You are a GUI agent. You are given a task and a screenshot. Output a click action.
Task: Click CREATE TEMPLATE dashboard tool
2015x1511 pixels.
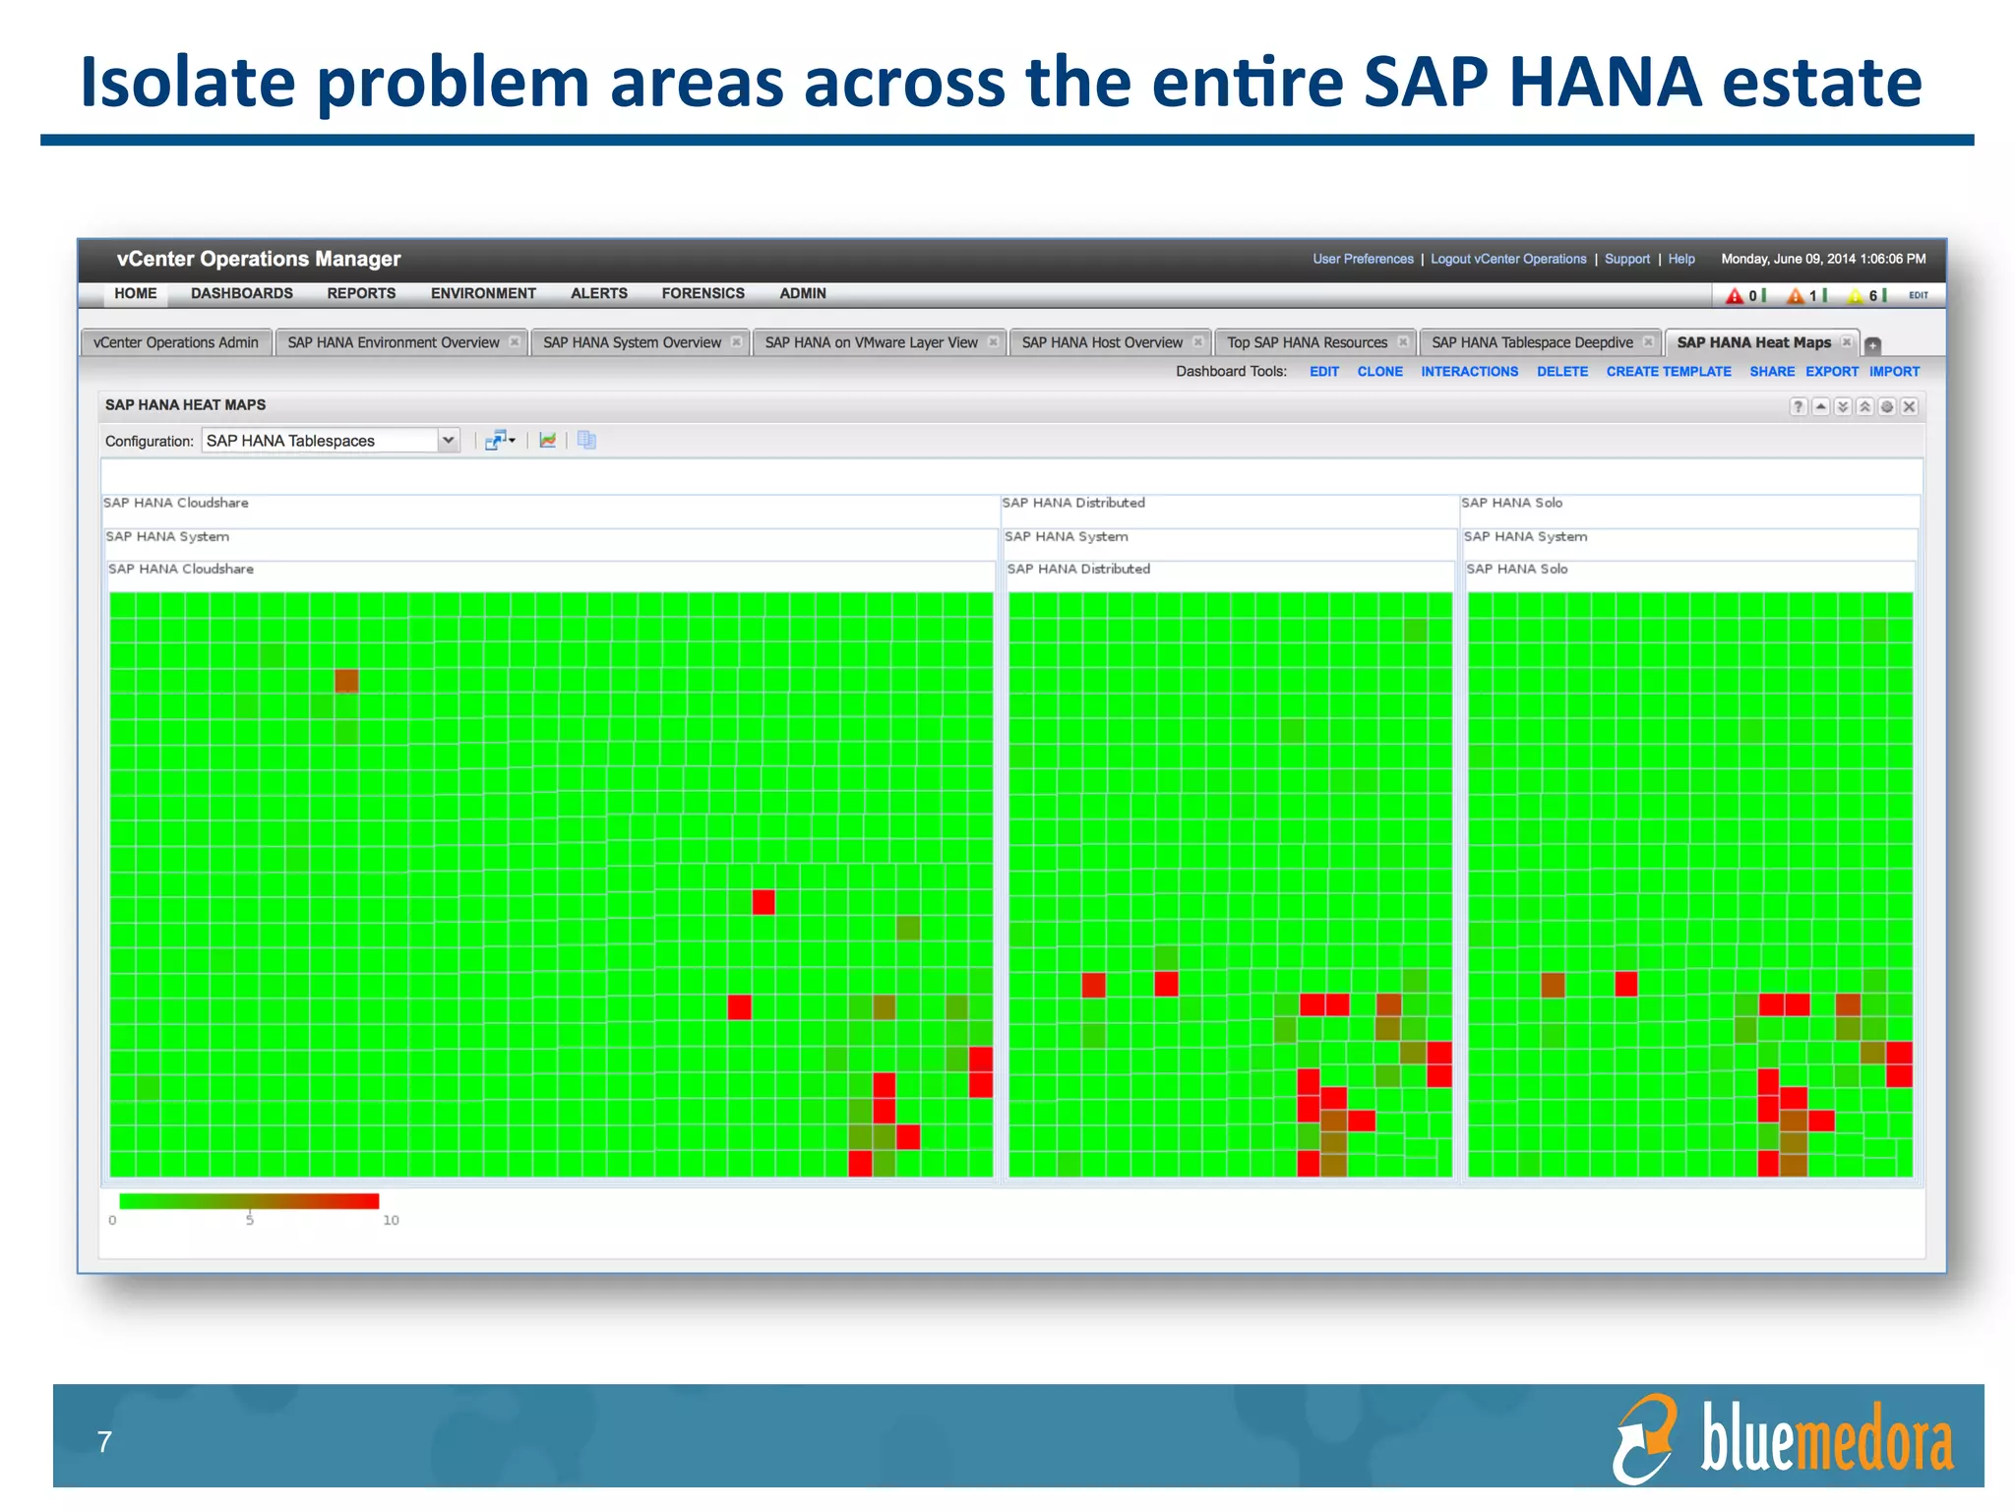[1669, 372]
